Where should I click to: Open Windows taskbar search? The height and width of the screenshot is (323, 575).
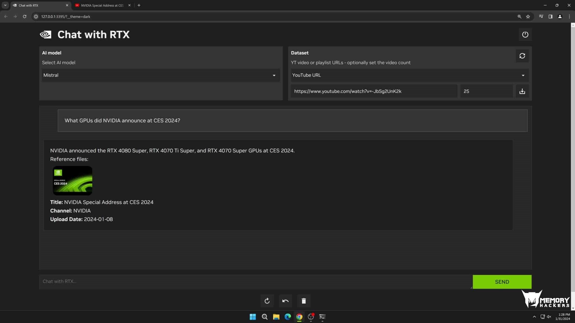coord(264,317)
